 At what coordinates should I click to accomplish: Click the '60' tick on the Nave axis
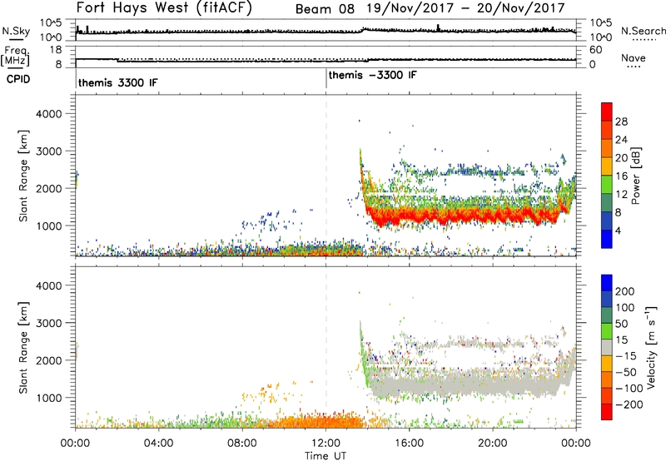click(x=595, y=50)
